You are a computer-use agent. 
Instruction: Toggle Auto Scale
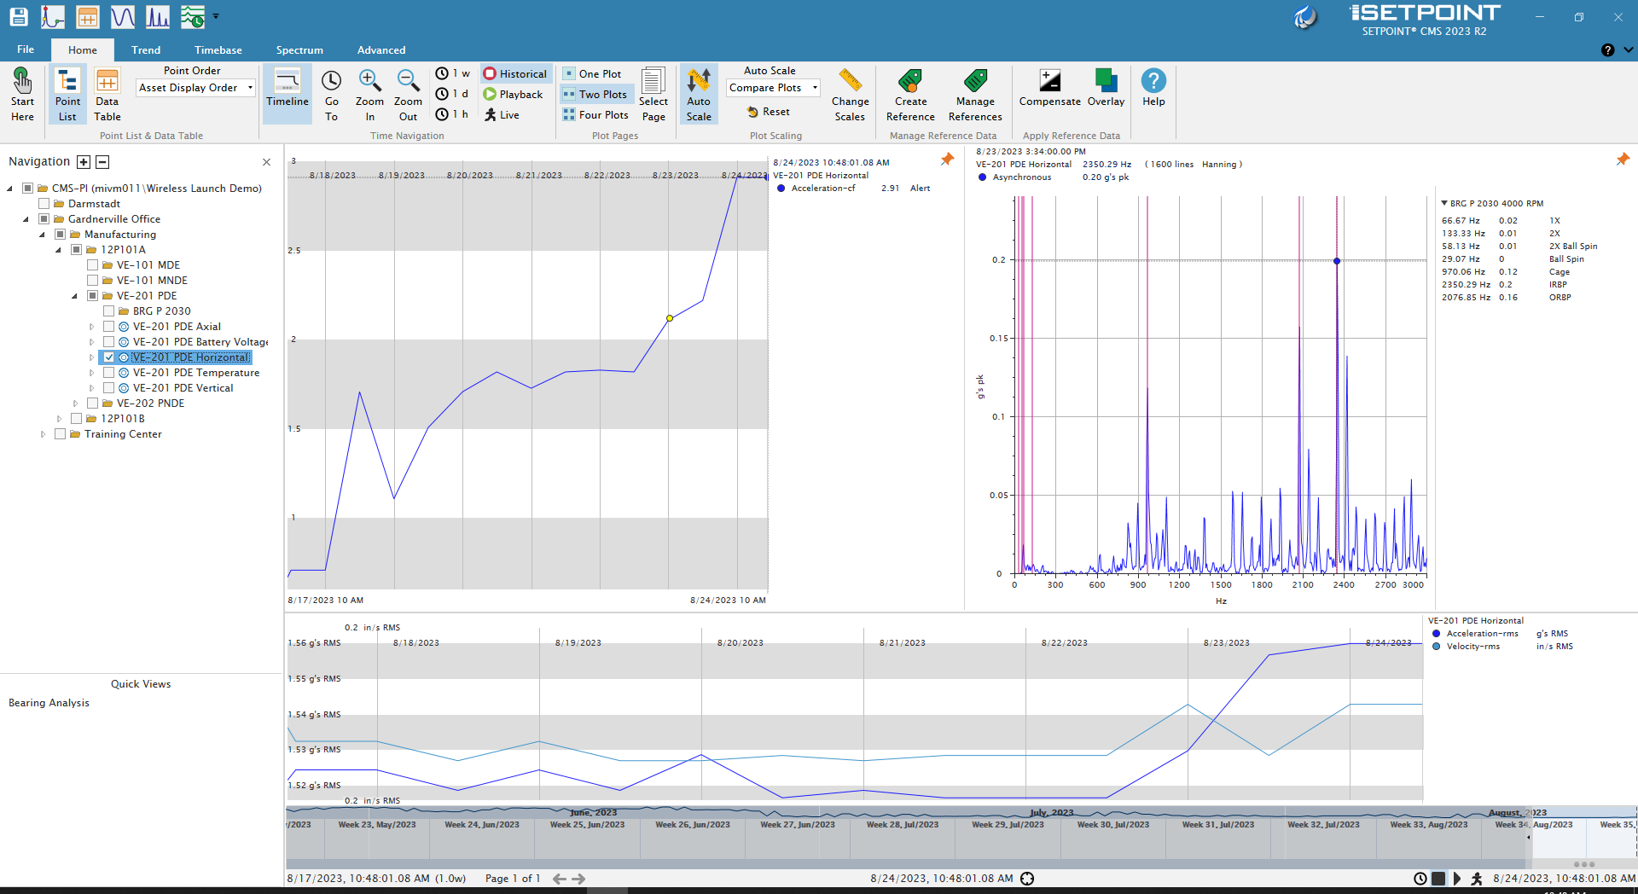699,95
